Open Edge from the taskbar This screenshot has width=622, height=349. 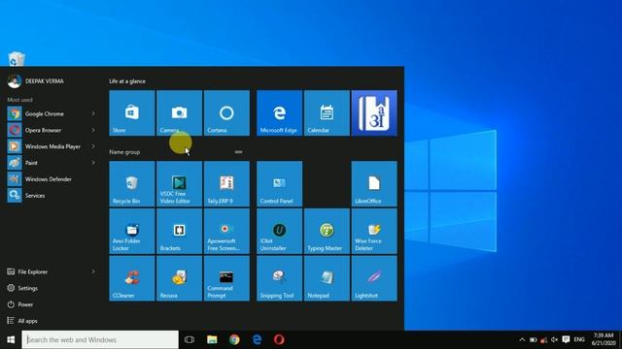(257, 339)
